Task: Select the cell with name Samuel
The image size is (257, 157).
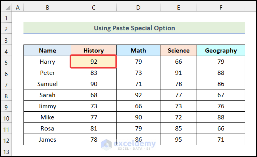Action: tap(47, 84)
